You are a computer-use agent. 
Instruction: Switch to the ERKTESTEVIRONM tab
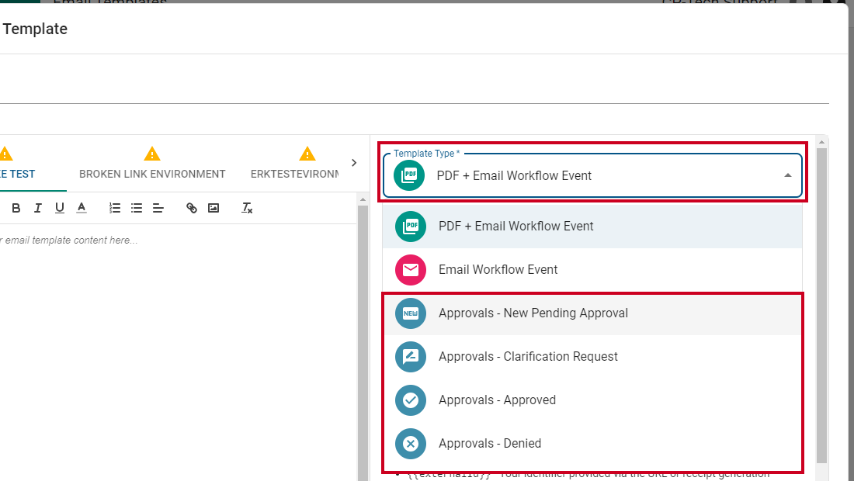pyautogui.click(x=295, y=174)
